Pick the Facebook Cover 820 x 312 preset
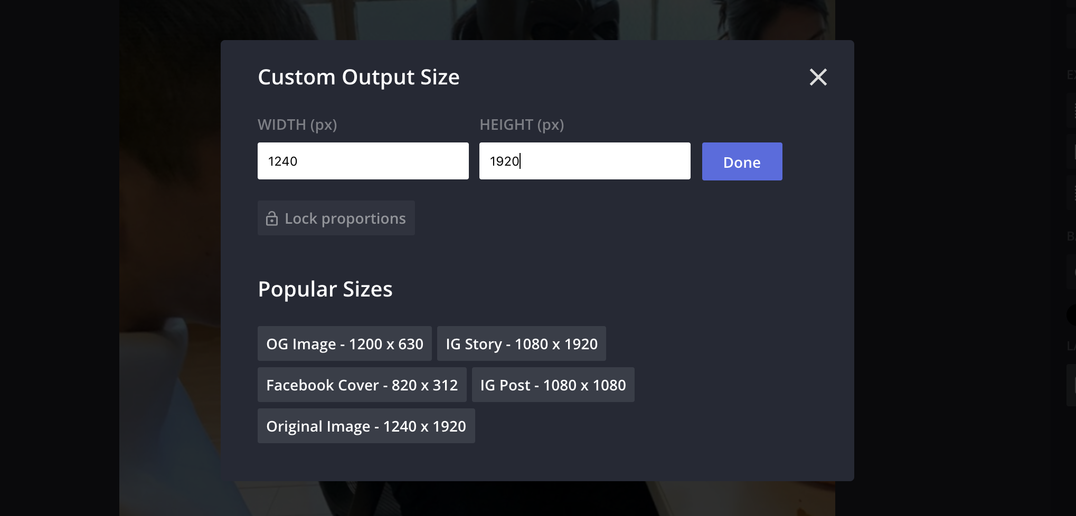This screenshot has height=516, width=1076. point(362,385)
